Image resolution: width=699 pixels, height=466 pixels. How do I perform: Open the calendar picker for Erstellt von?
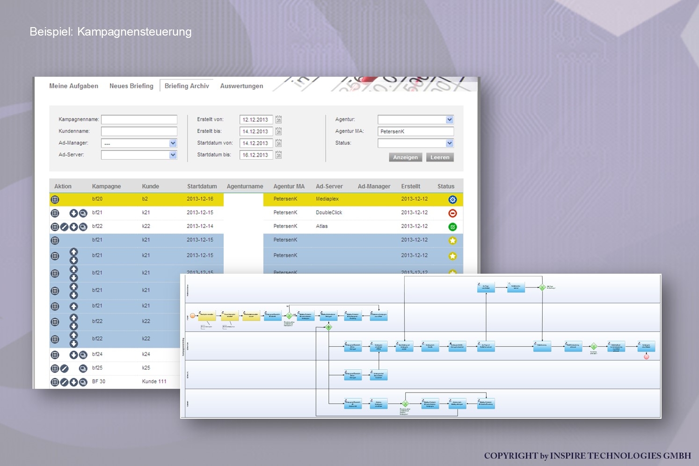278,119
